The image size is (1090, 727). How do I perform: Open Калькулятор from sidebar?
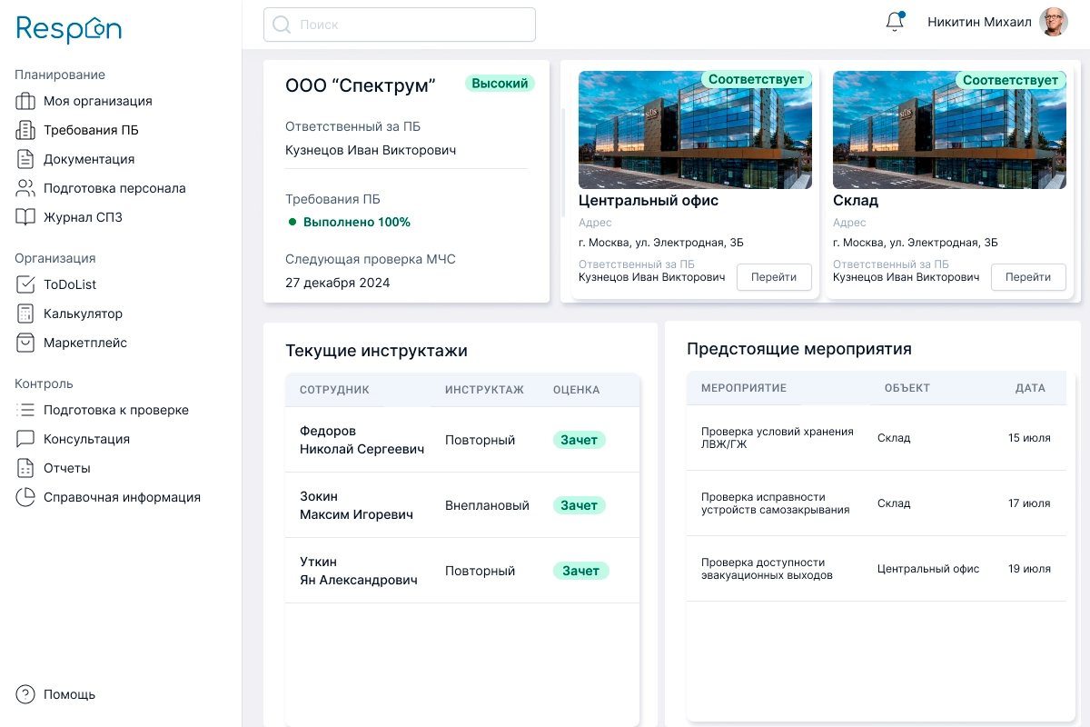83,314
